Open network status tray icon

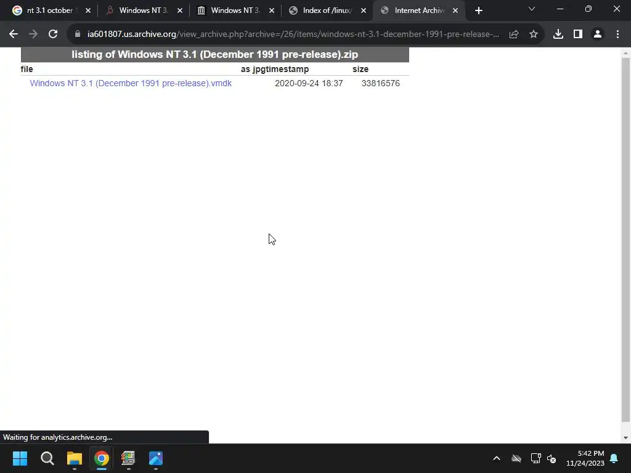(x=535, y=458)
